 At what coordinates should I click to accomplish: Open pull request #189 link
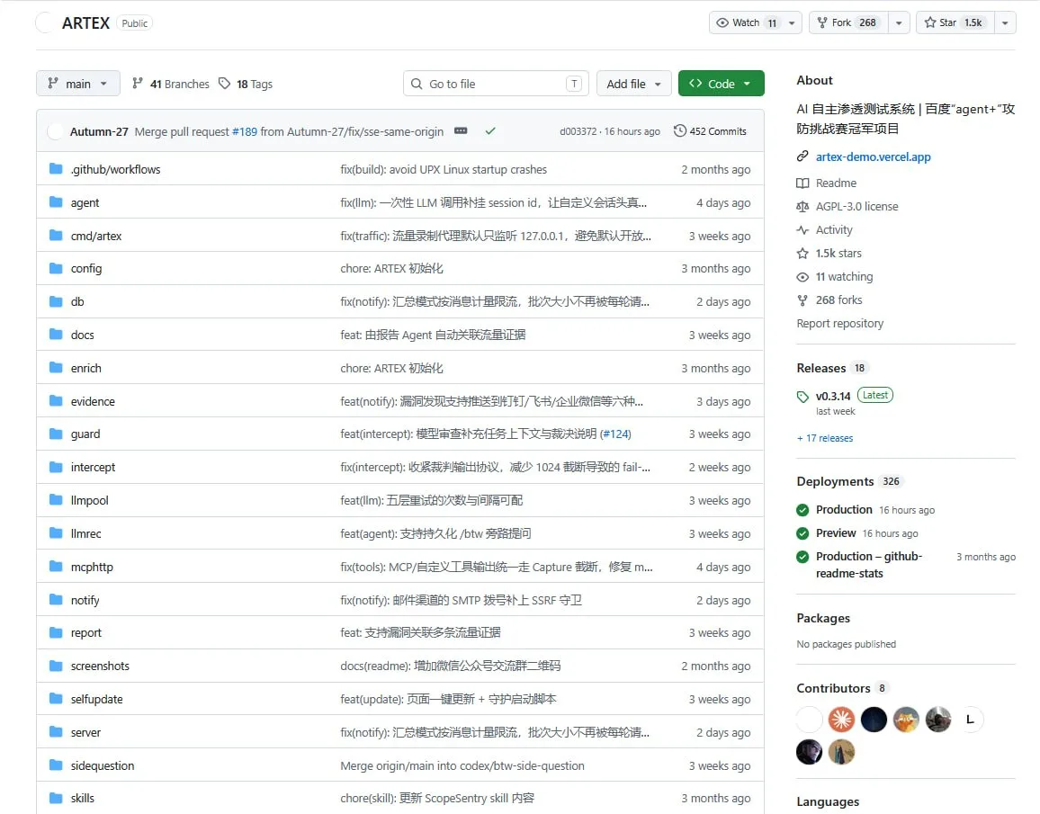(244, 131)
